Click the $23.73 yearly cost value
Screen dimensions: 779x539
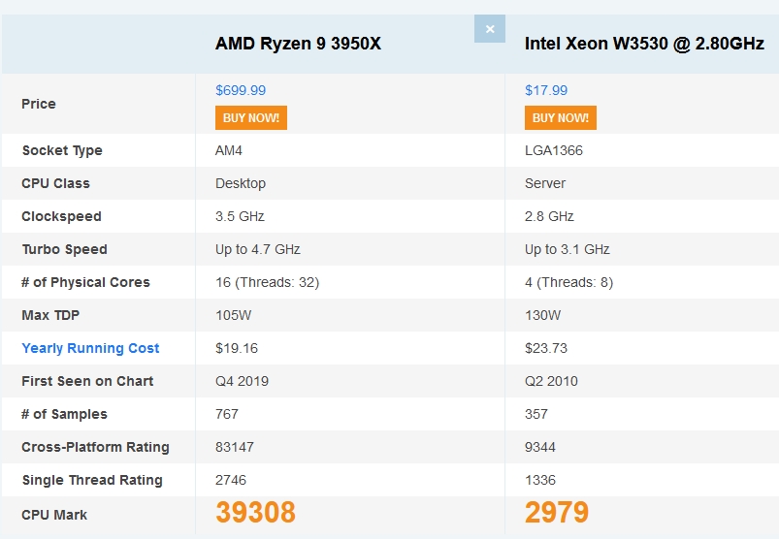546,348
